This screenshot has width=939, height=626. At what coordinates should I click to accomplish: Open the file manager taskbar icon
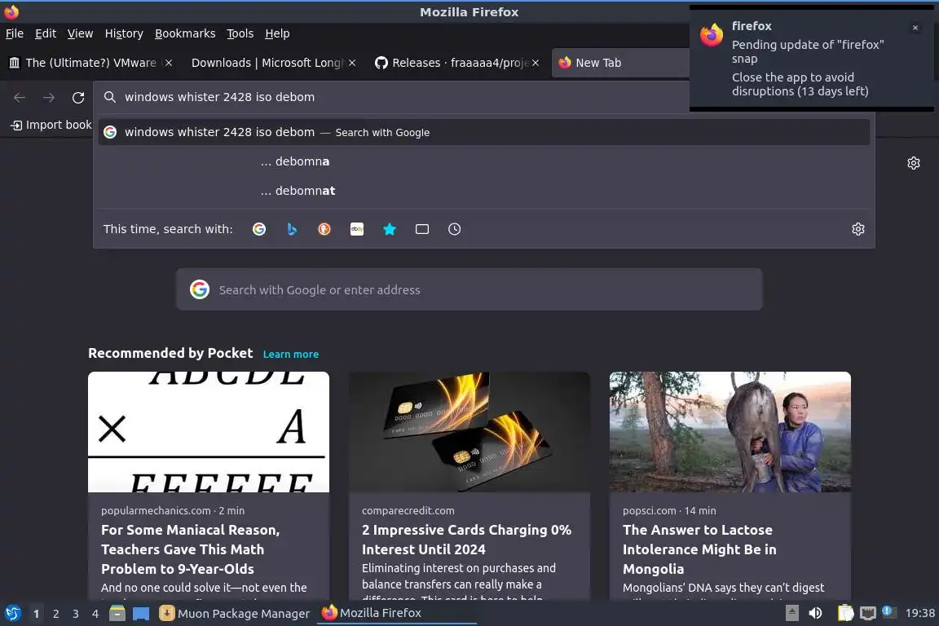(x=117, y=614)
